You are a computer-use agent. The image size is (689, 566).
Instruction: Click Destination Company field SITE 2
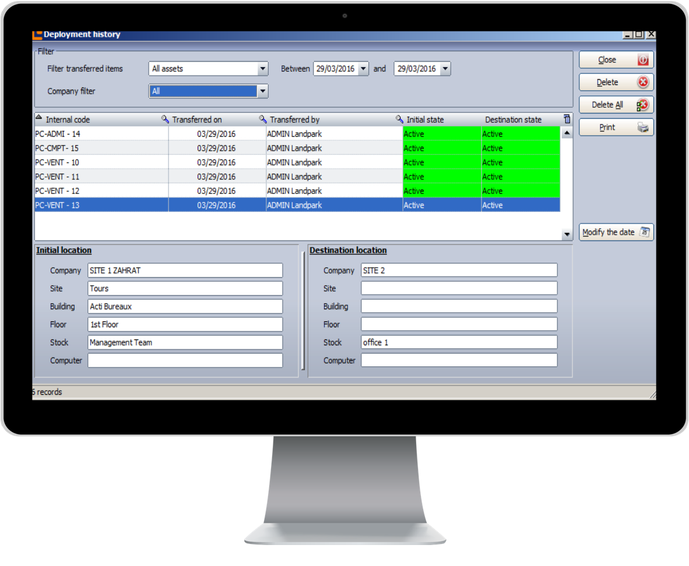[459, 271]
